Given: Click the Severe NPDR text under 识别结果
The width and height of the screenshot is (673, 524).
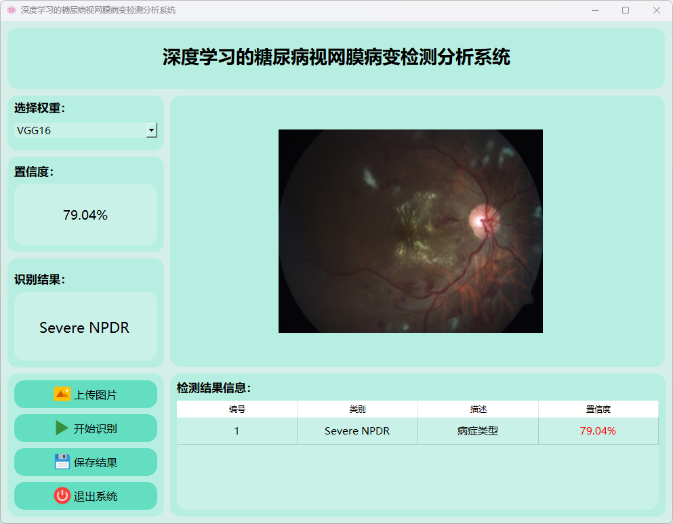Looking at the screenshot, I should click(85, 328).
